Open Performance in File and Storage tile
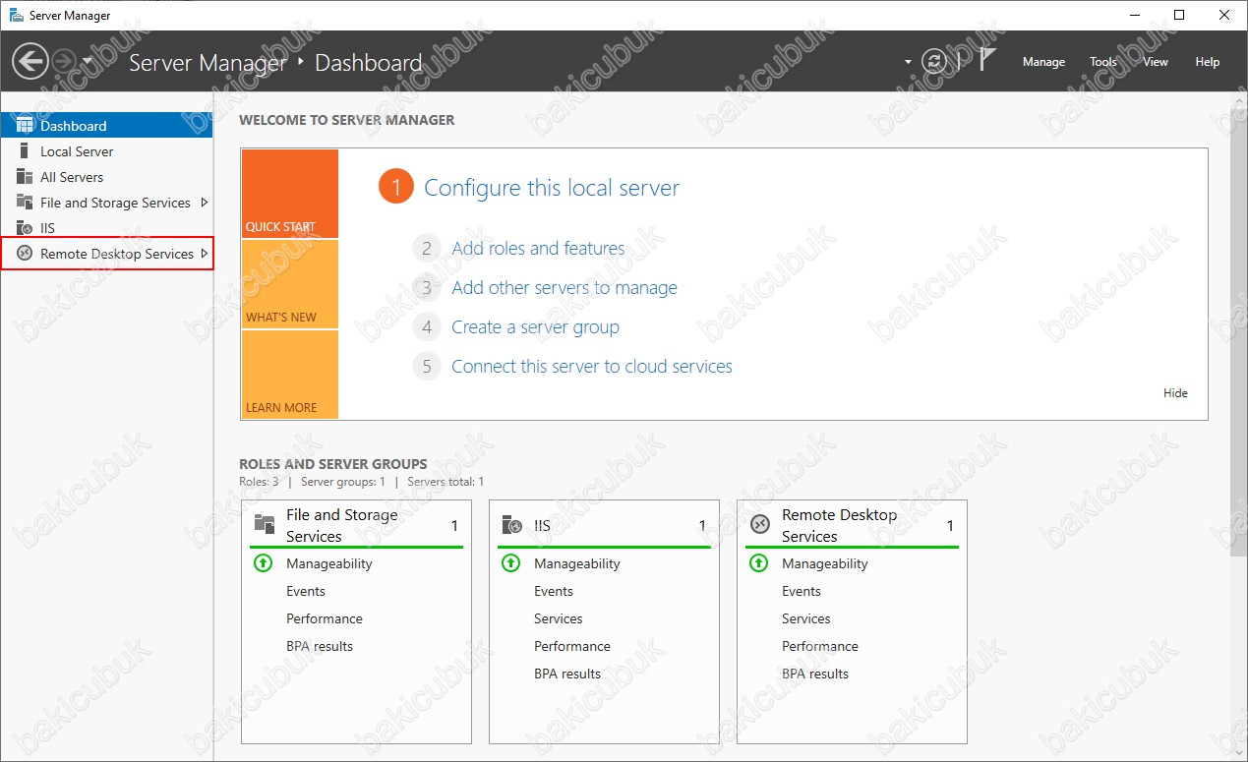Viewport: 1248px width, 762px height. (x=325, y=618)
